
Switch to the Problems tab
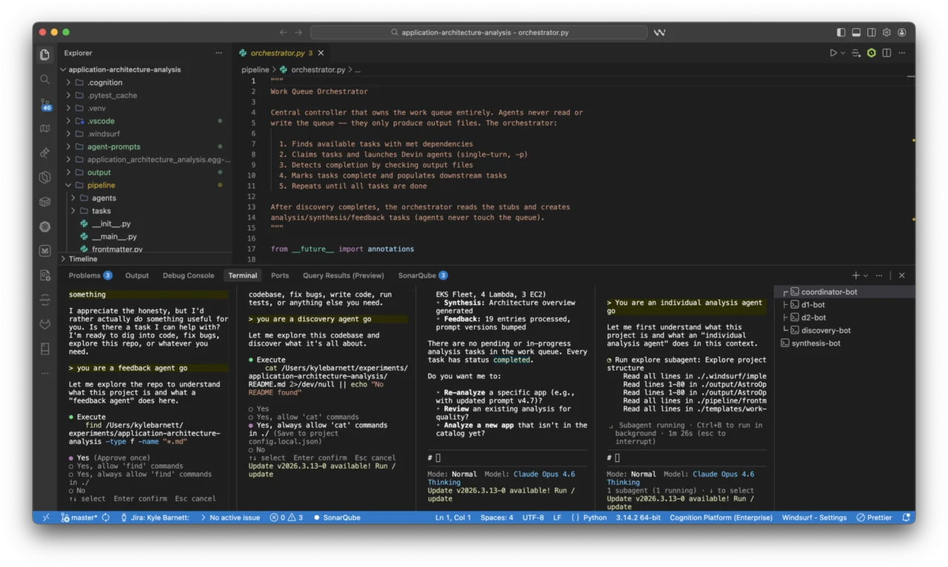[x=84, y=275]
